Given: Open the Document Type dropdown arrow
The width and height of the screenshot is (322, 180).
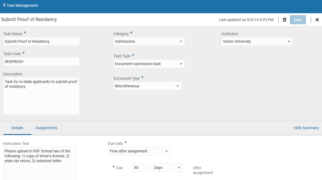Looking at the screenshot, I should (x=178, y=86).
